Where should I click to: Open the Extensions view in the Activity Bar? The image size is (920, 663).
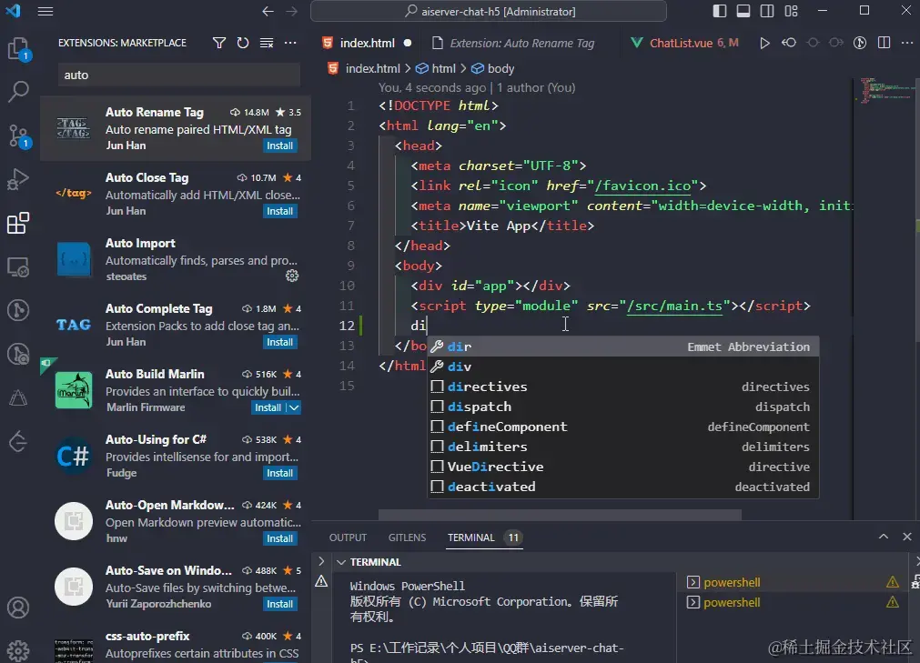pos(20,223)
